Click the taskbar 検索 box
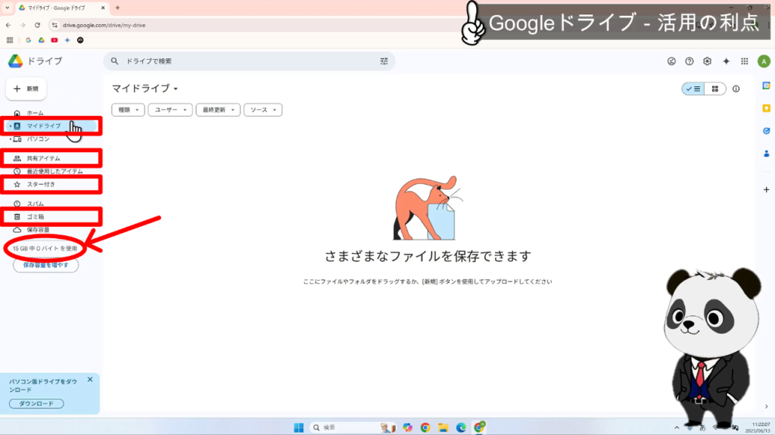The width and height of the screenshot is (775, 435). (x=353, y=427)
